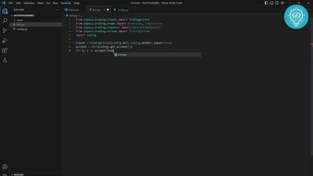Click the TradingStream import line
Viewport: 313px width, 176px height.
click(x=112, y=31)
